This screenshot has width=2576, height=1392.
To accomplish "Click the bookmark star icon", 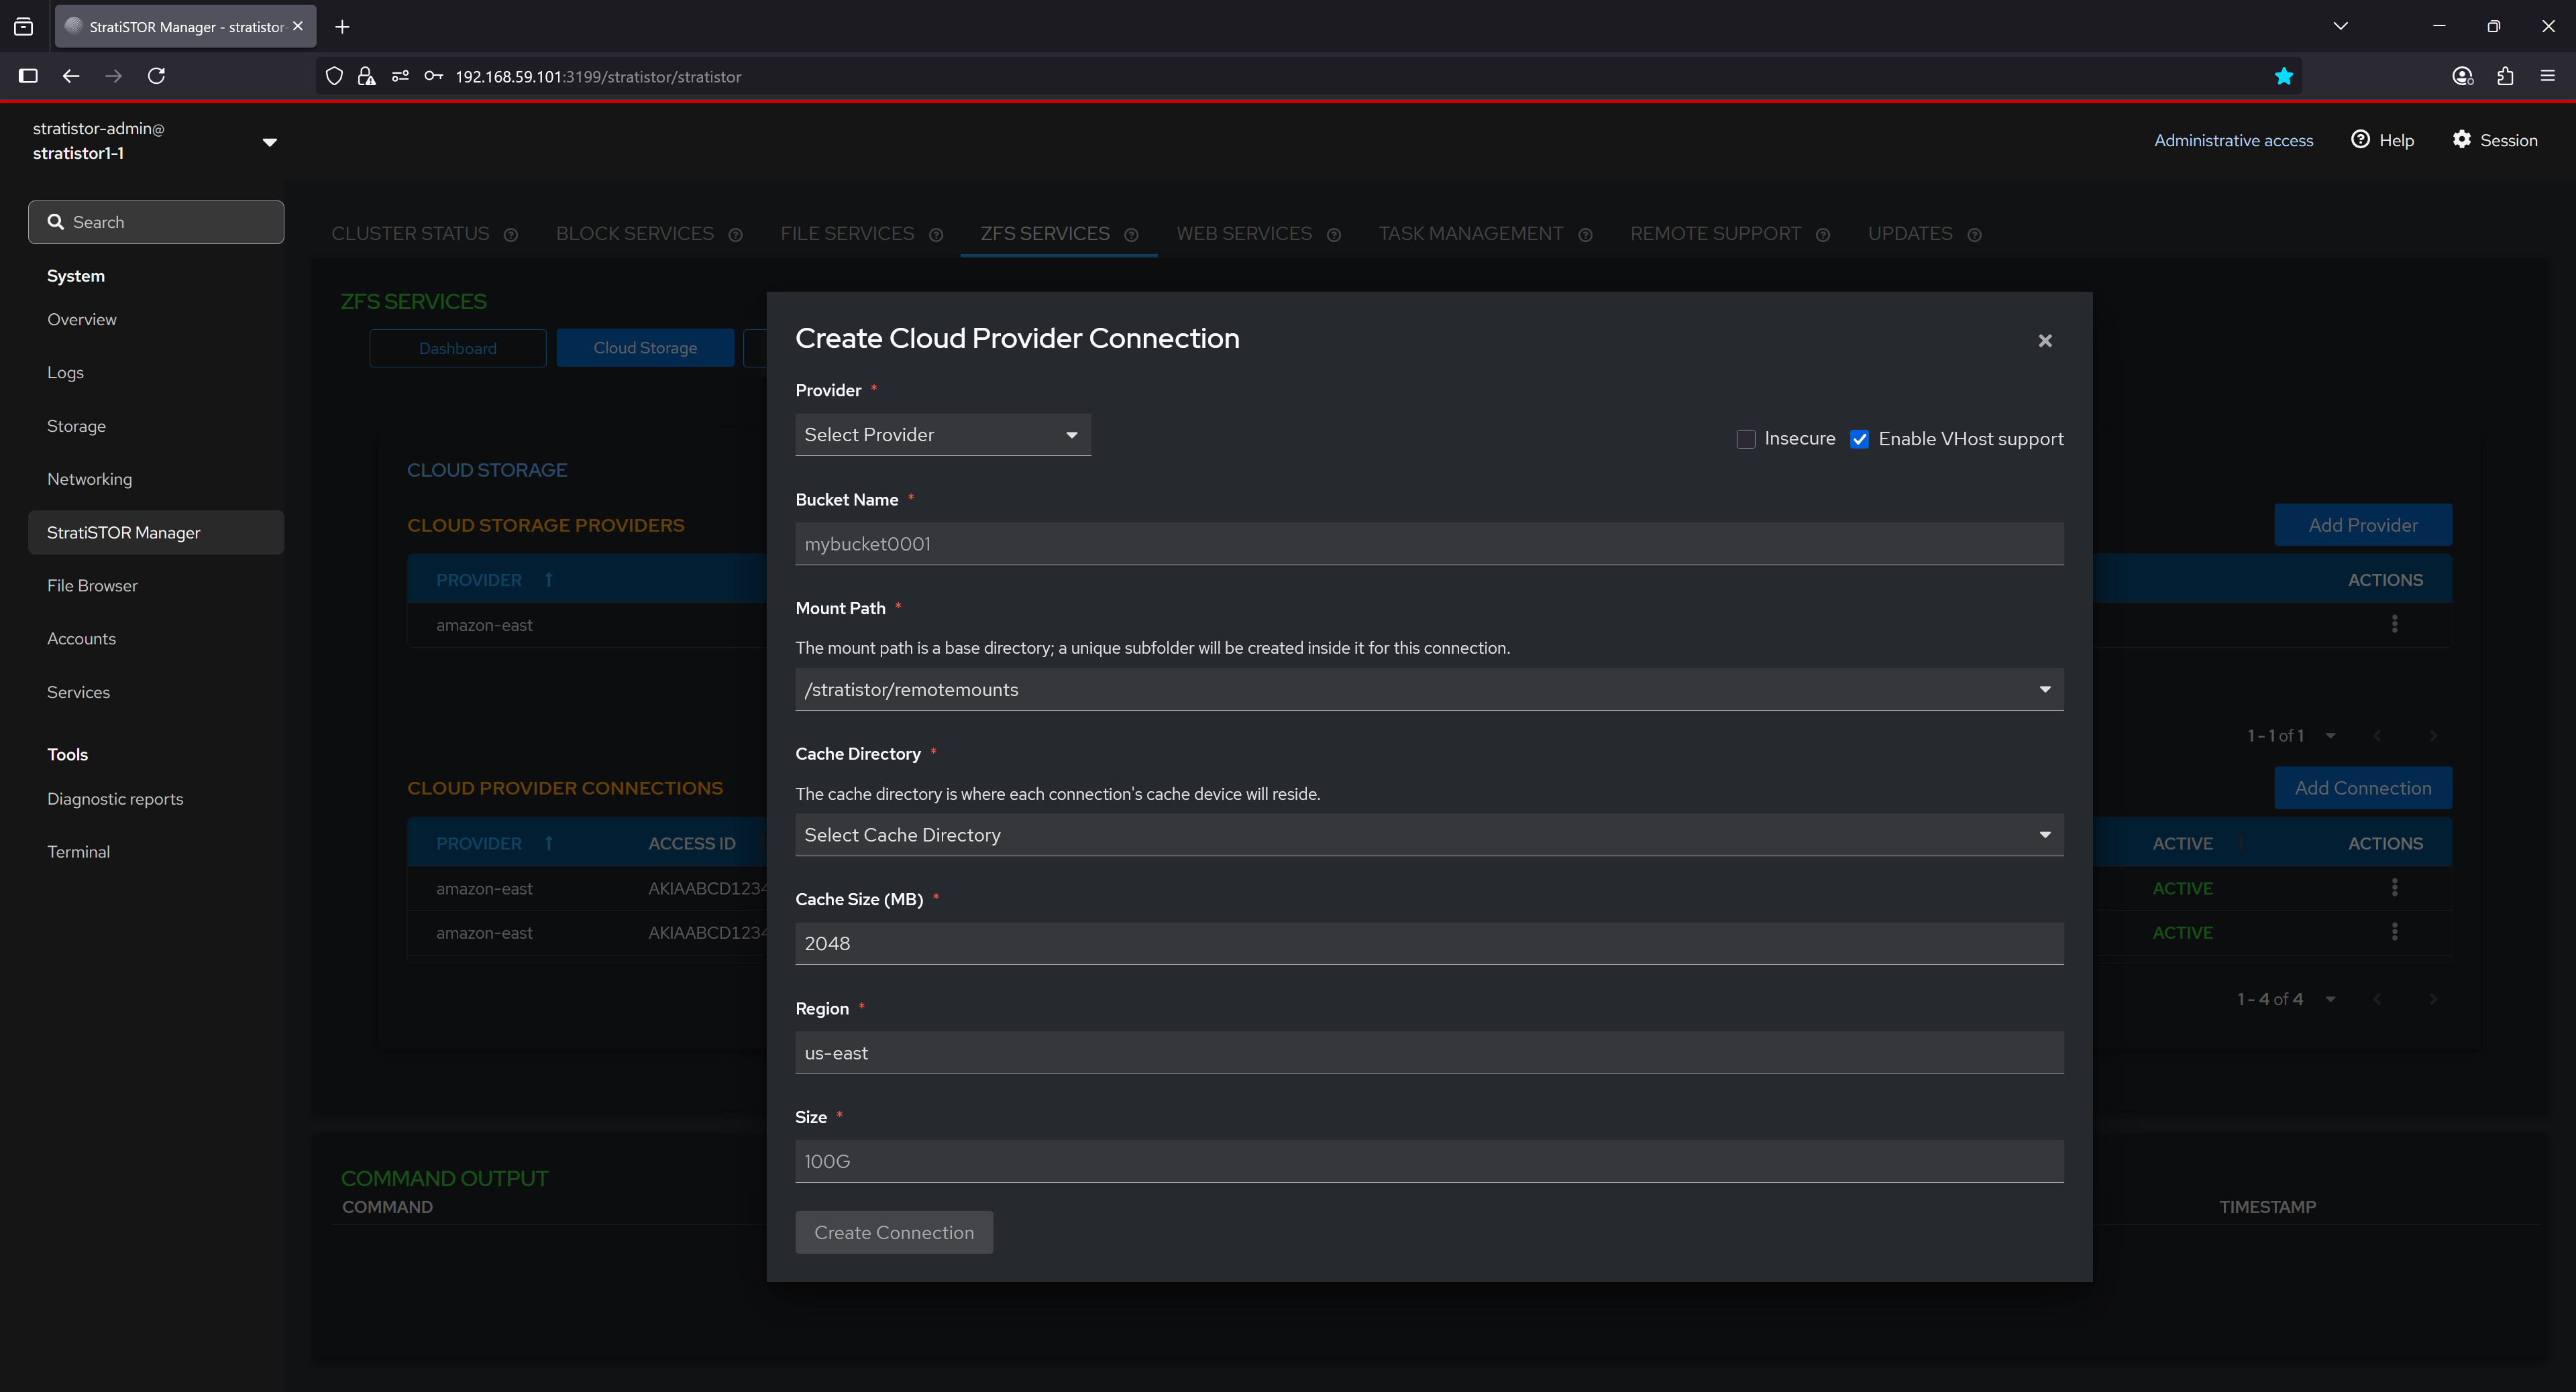I will pyautogui.click(x=2283, y=76).
